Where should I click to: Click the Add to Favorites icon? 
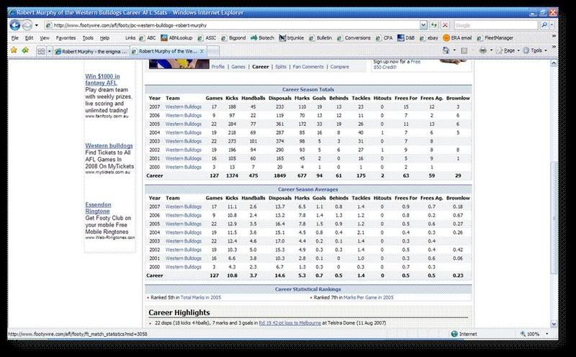pyautogui.click(x=25, y=50)
